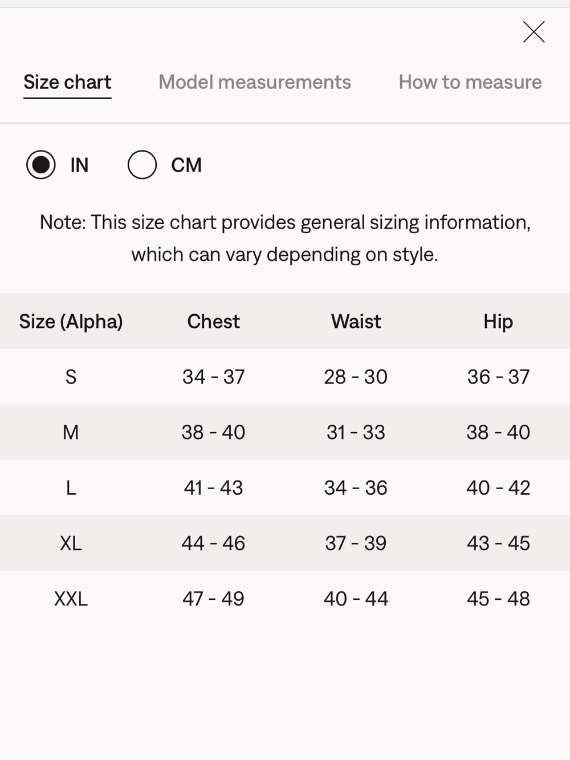This screenshot has height=760, width=570.
Task: Click the Waist column header
Action: (356, 322)
